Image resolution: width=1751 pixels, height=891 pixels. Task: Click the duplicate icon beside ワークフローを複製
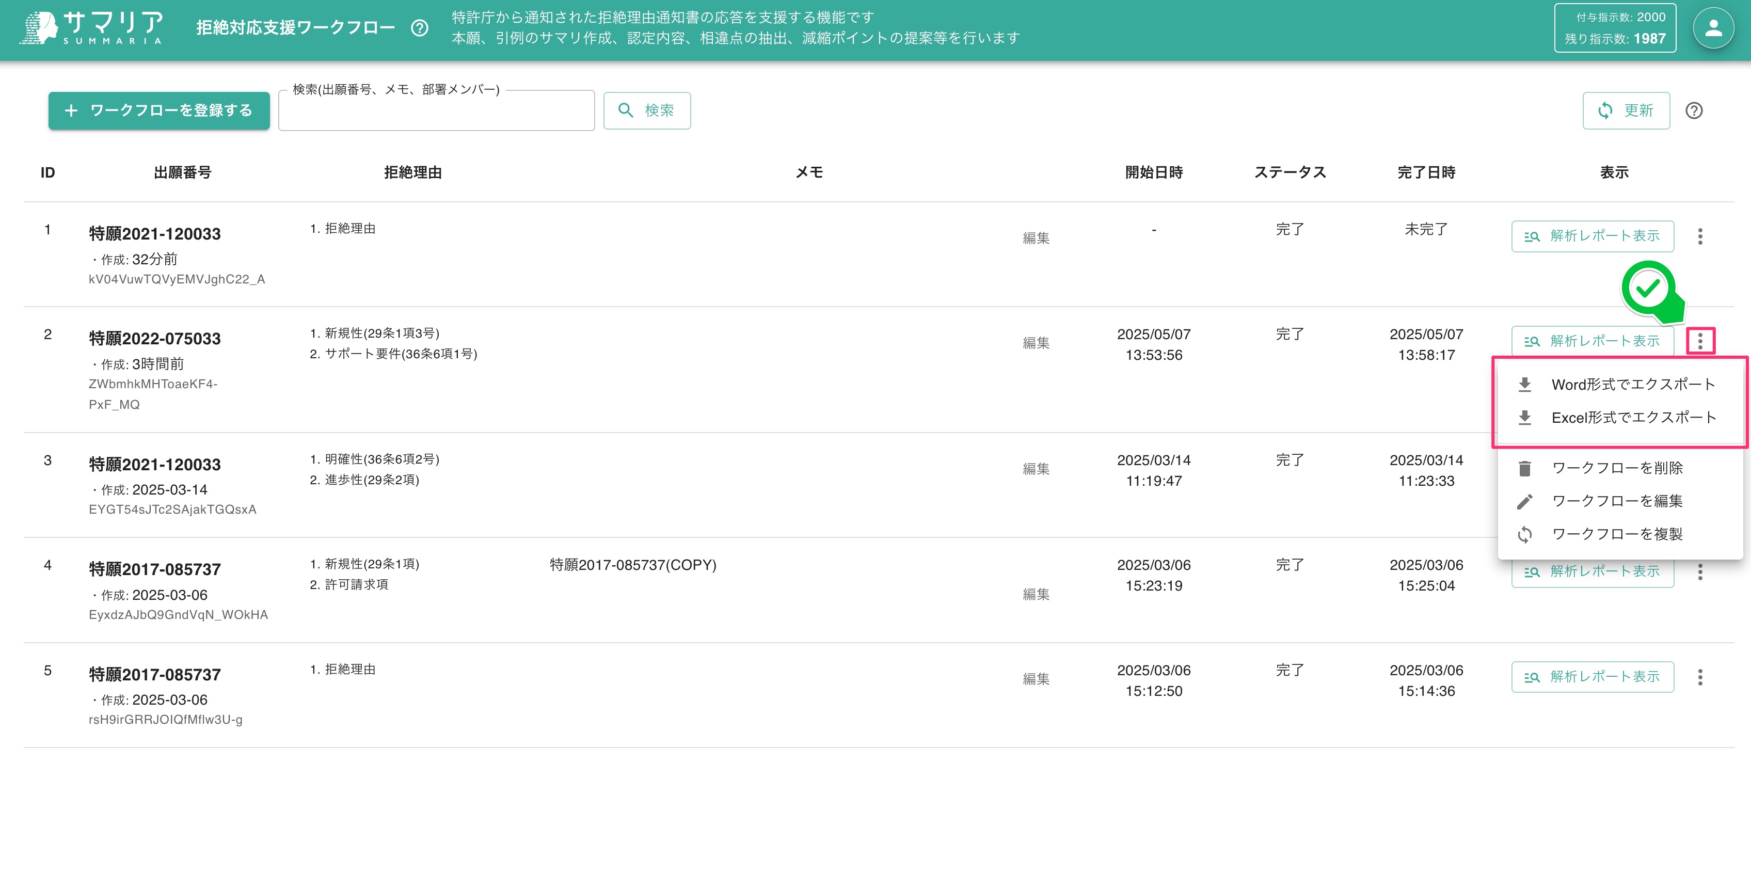[1525, 534]
